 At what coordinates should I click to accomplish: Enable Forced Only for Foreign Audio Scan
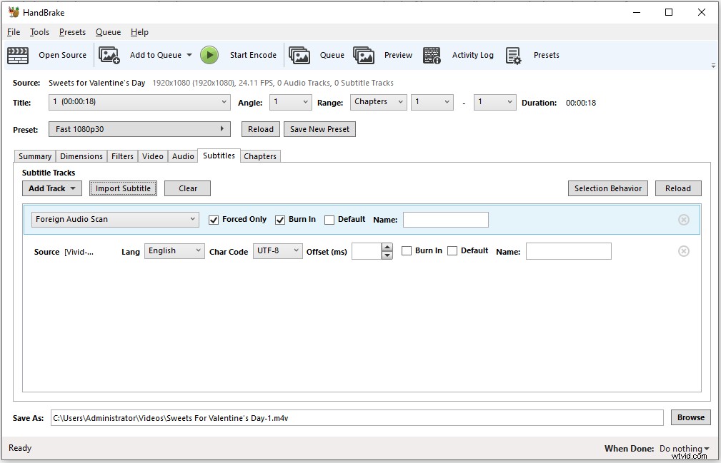(x=214, y=220)
